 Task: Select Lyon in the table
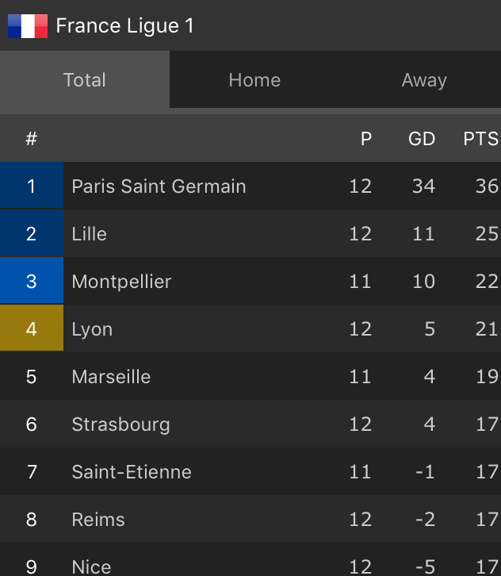pyautogui.click(x=92, y=329)
